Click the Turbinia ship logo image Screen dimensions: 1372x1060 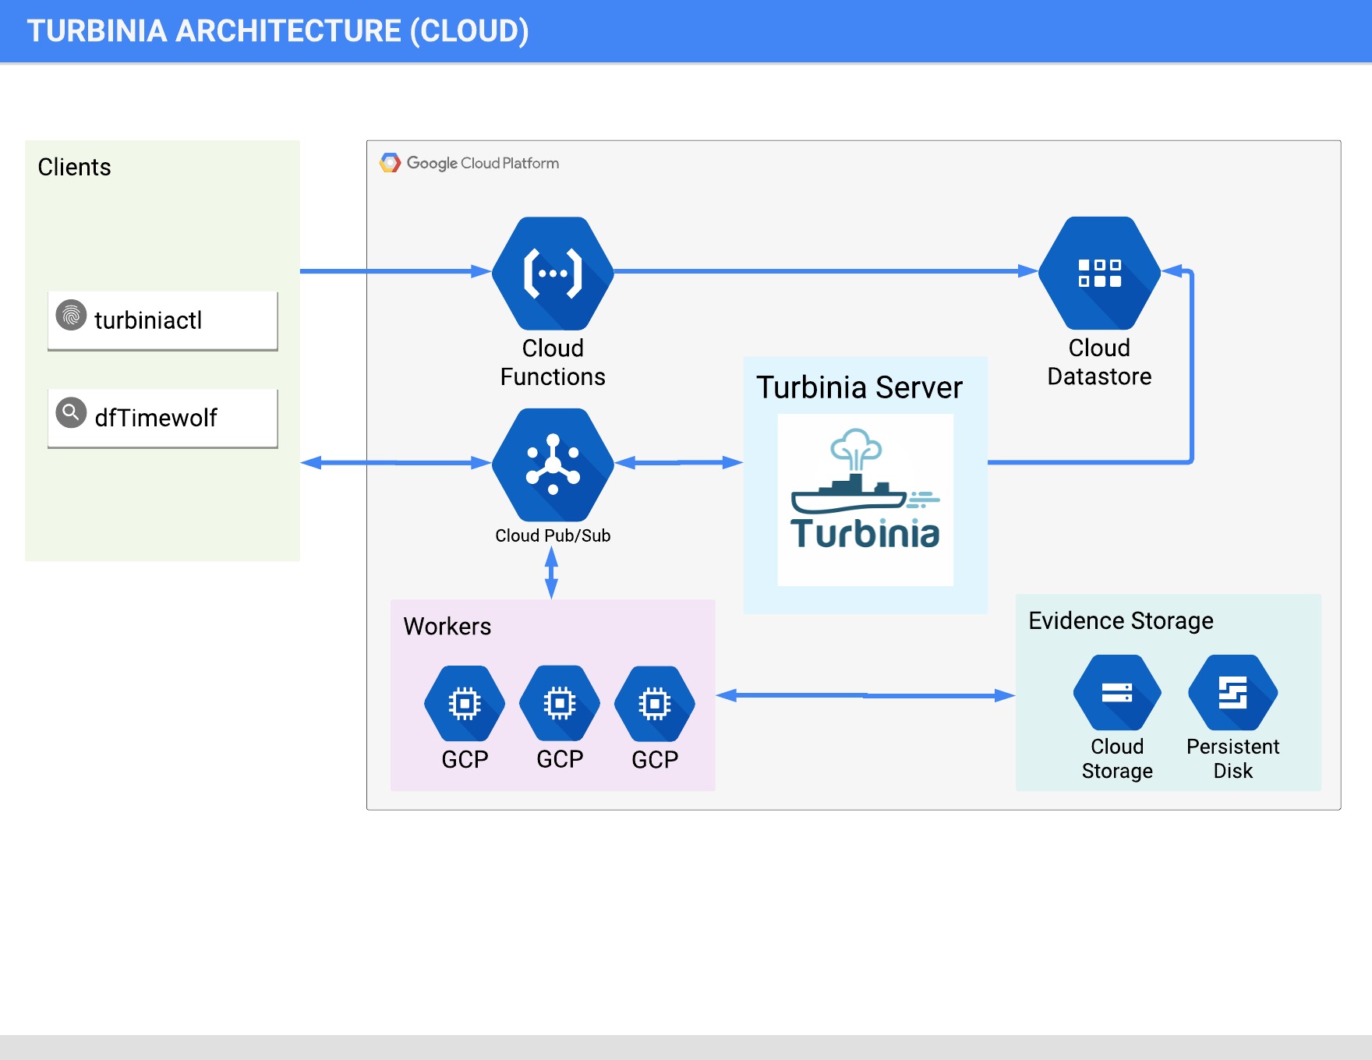865,500
